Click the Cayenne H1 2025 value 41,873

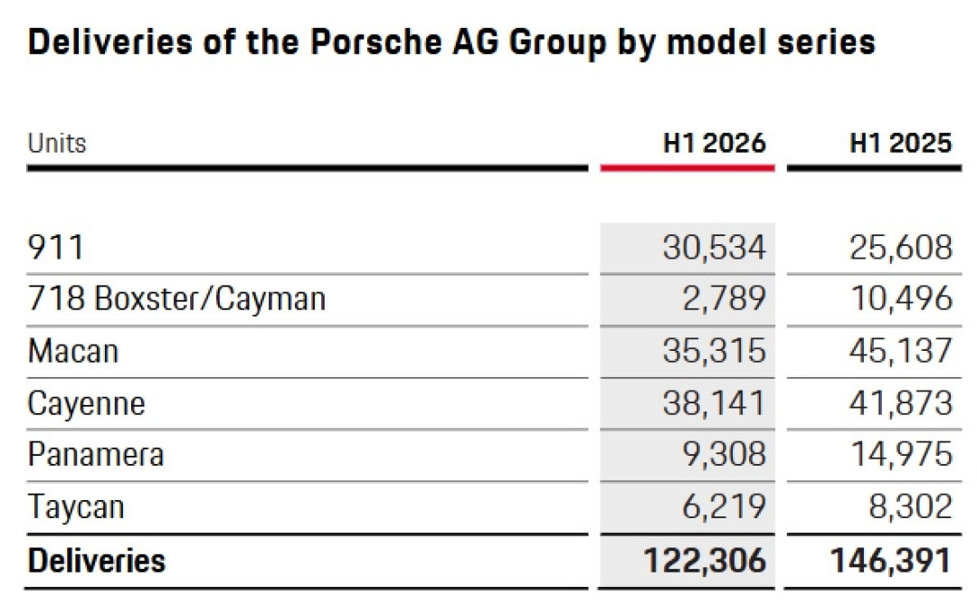[x=901, y=403]
